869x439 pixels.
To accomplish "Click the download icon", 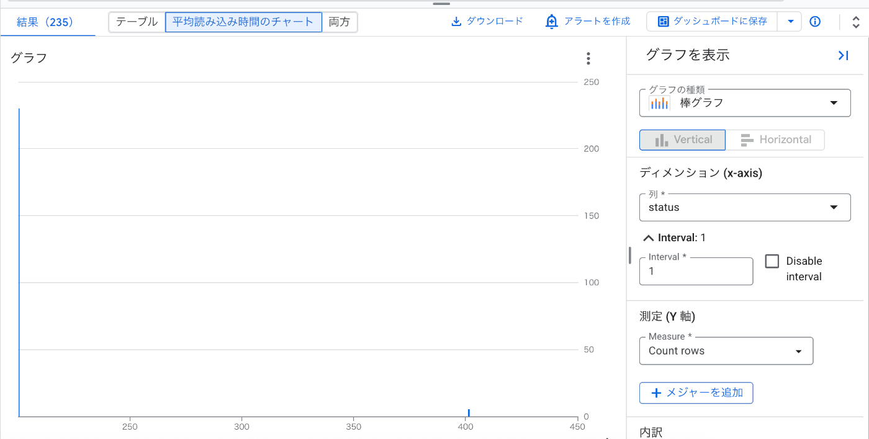I will coord(456,22).
